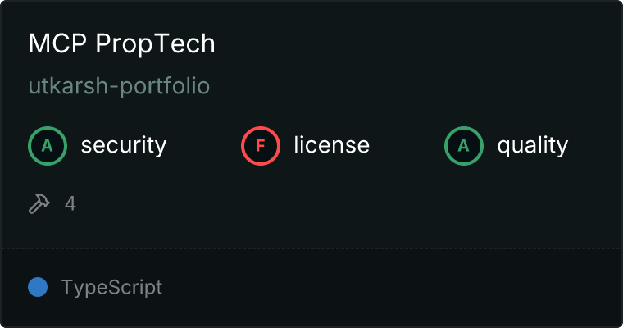Click the letter A inside the quality badge
The width and height of the screenshot is (623, 328).
(x=464, y=146)
